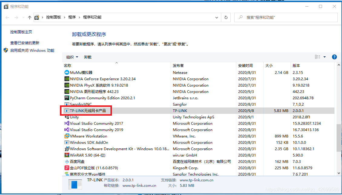Click the 控制面板 breadcrumb
Image resolution: width=342 pixels, height=195 pixels.
click(54, 17)
